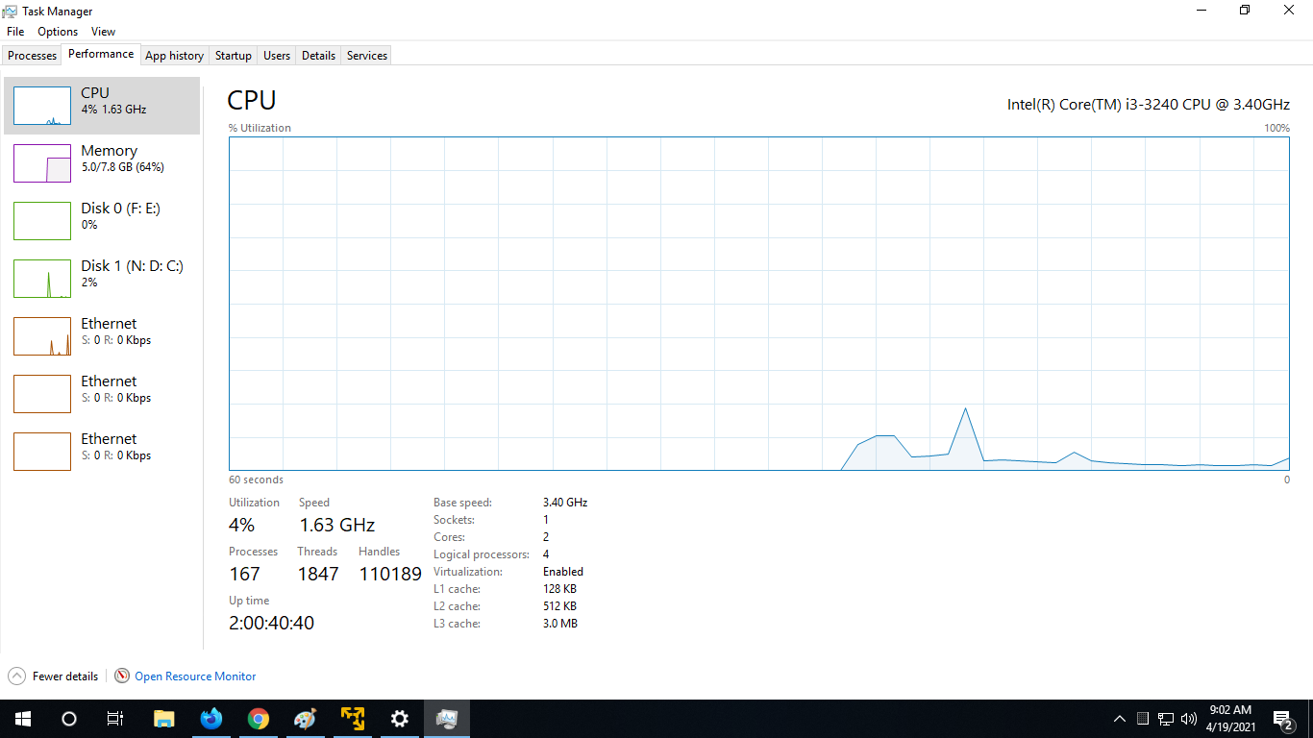Open the notification action center
This screenshot has height=738, width=1313.
click(x=1282, y=719)
